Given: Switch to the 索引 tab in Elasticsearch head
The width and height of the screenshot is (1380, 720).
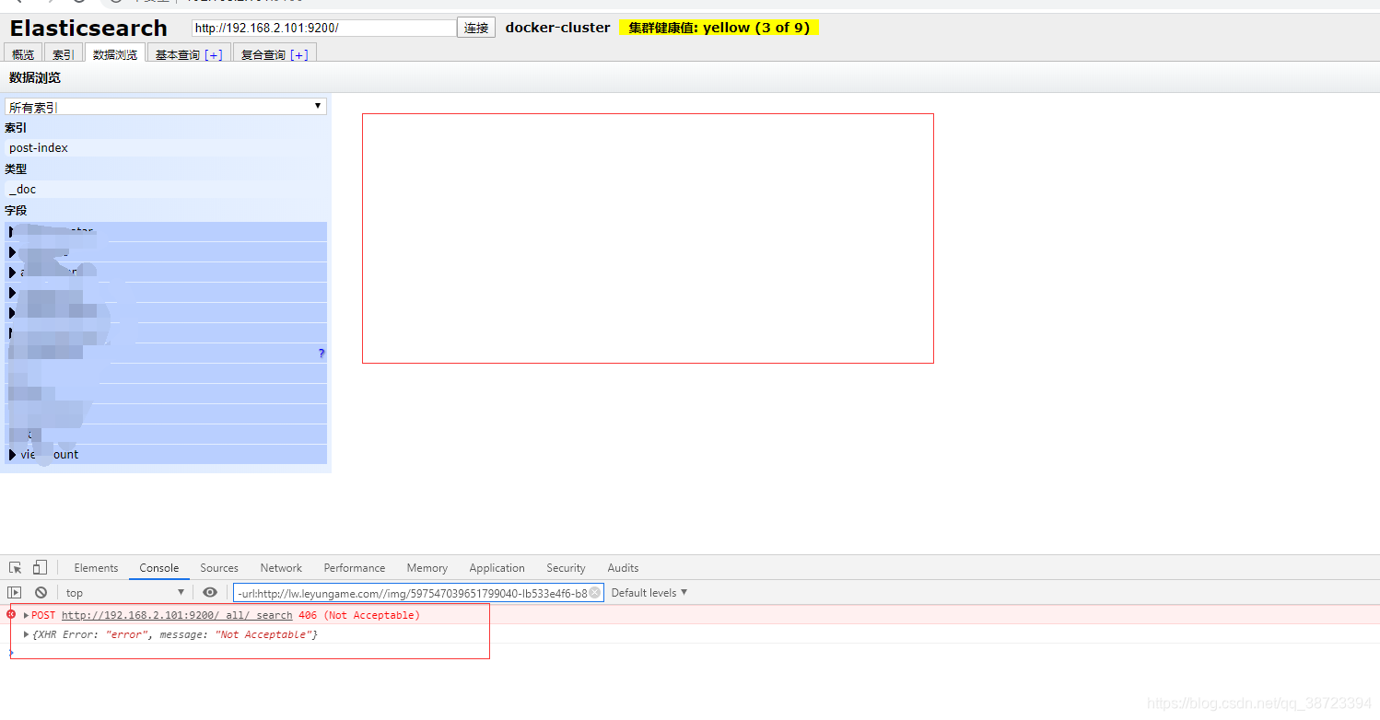Looking at the screenshot, I should pos(63,53).
